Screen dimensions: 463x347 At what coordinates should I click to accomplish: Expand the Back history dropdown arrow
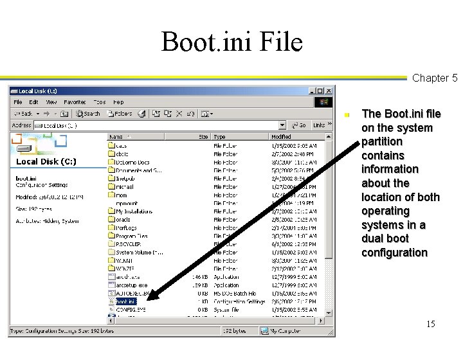[38, 114]
